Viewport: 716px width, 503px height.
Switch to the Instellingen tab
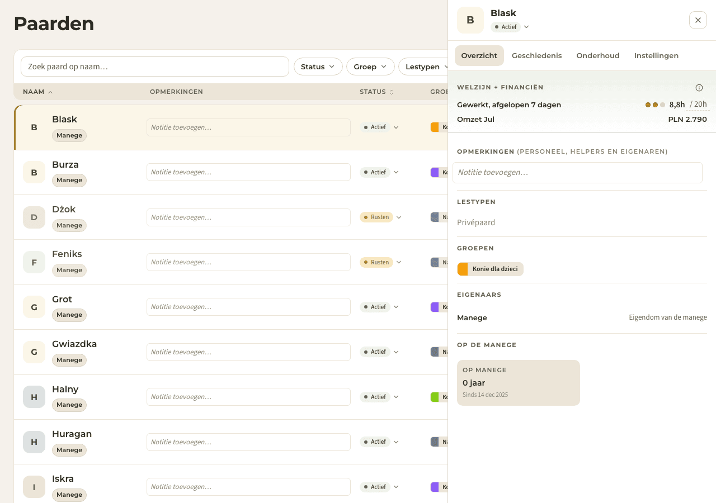click(656, 55)
